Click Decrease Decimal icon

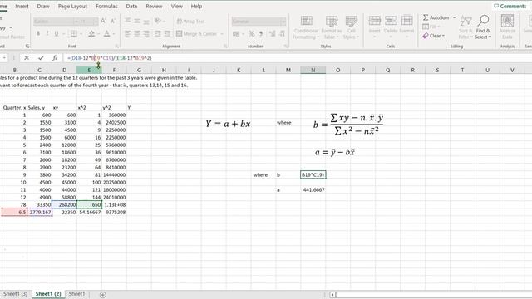point(282,34)
